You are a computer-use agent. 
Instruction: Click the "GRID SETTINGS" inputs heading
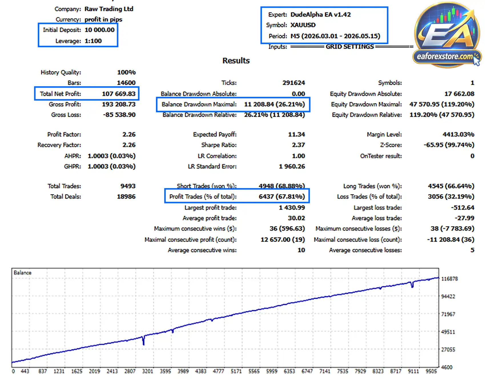pos(350,47)
